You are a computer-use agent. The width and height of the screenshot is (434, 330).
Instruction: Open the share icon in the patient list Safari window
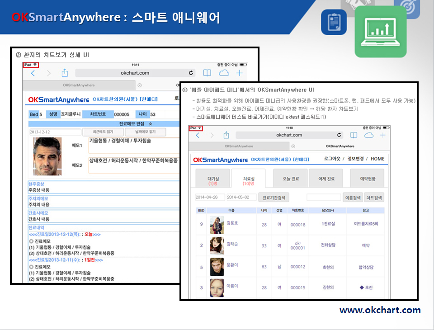click(x=226, y=135)
